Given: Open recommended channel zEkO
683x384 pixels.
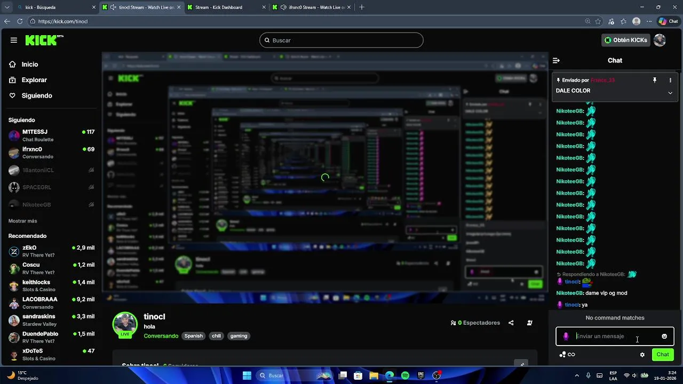Looking at the screenshot, I should tap(51, 251).
